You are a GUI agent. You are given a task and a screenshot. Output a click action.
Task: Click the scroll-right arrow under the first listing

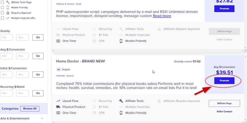point(243,51)
